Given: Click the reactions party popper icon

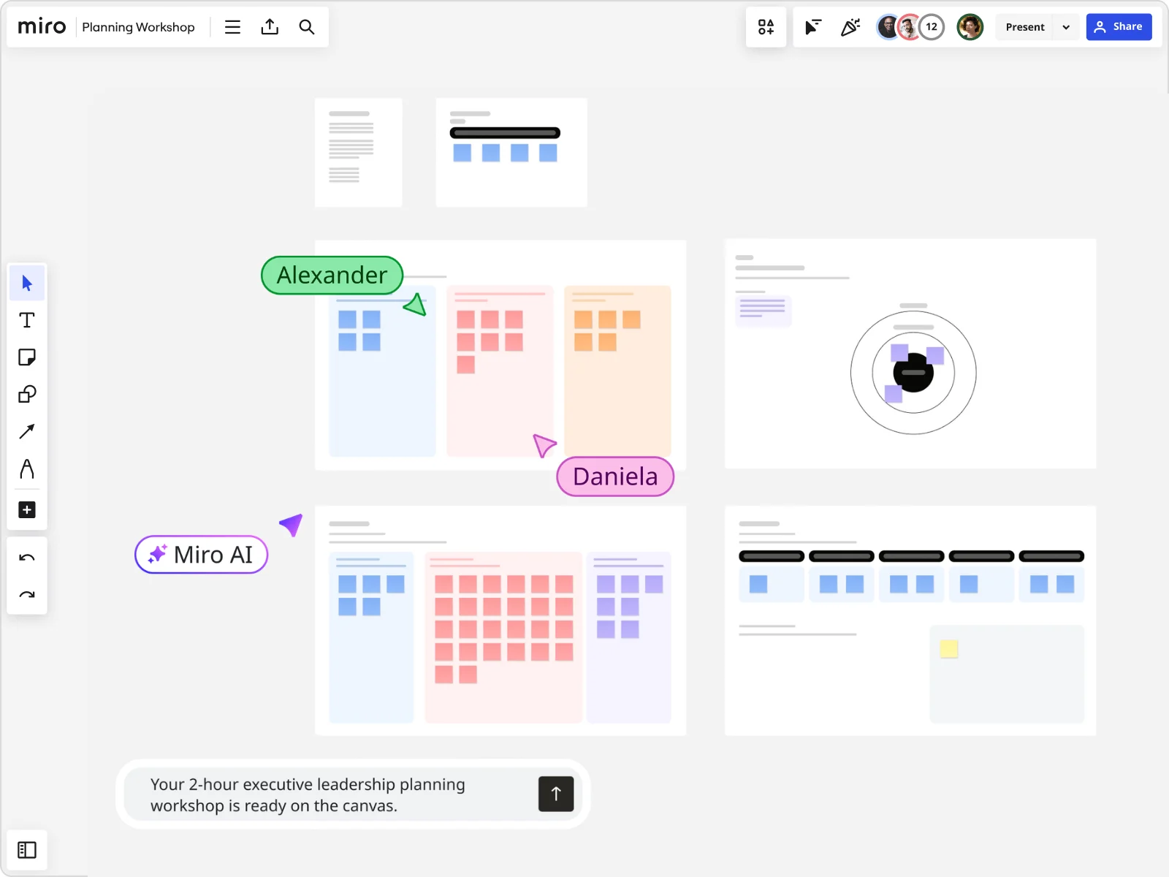Looking at the screenshot, I should (850, 27).
